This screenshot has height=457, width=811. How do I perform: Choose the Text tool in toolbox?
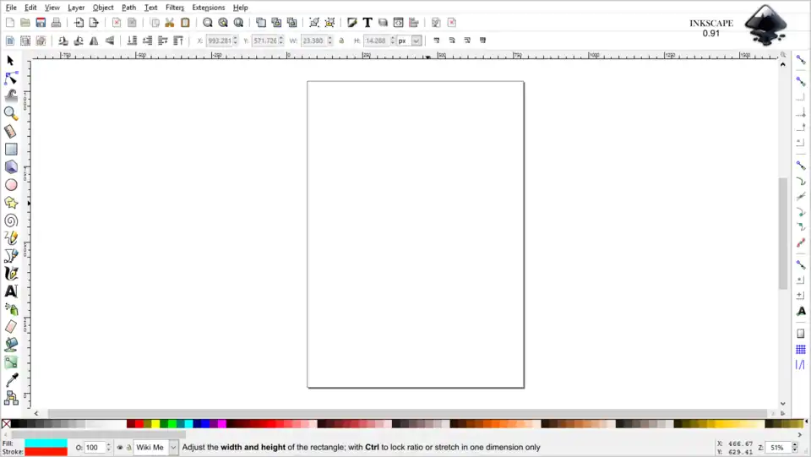11,291
